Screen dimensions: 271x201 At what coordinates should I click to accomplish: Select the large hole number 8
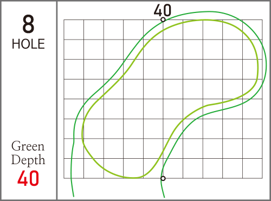pyautogui.click(x=28, y=24)
